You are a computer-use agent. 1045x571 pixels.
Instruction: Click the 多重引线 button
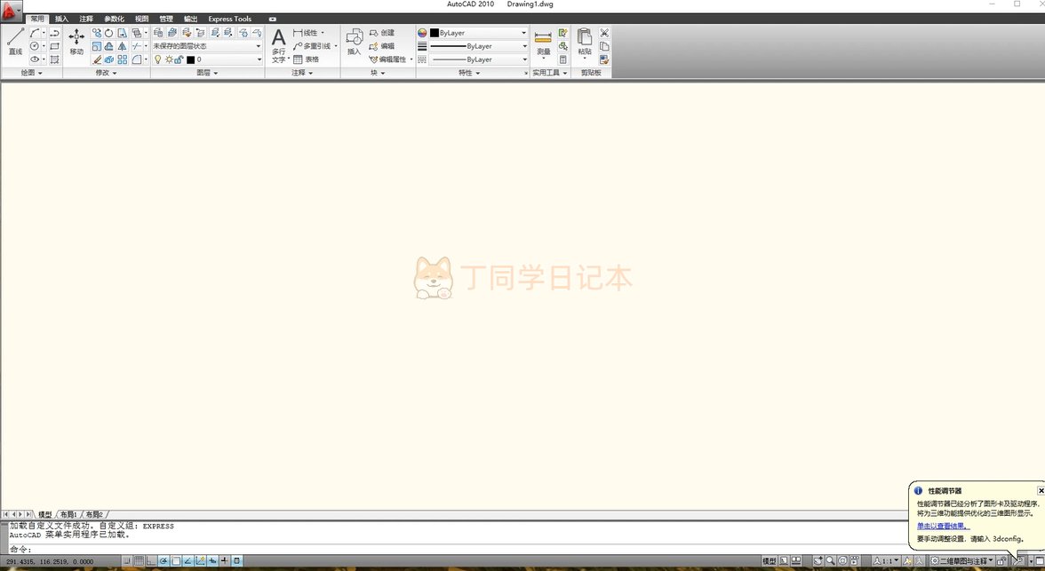pyautogui.click(x=312, y=46)
